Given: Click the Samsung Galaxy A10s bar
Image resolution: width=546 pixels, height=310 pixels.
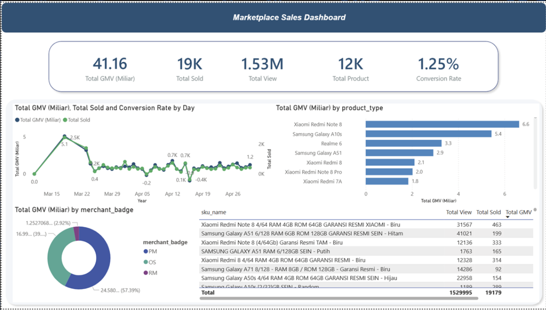Looking at the screenshot, I should (x=428, y=134).
